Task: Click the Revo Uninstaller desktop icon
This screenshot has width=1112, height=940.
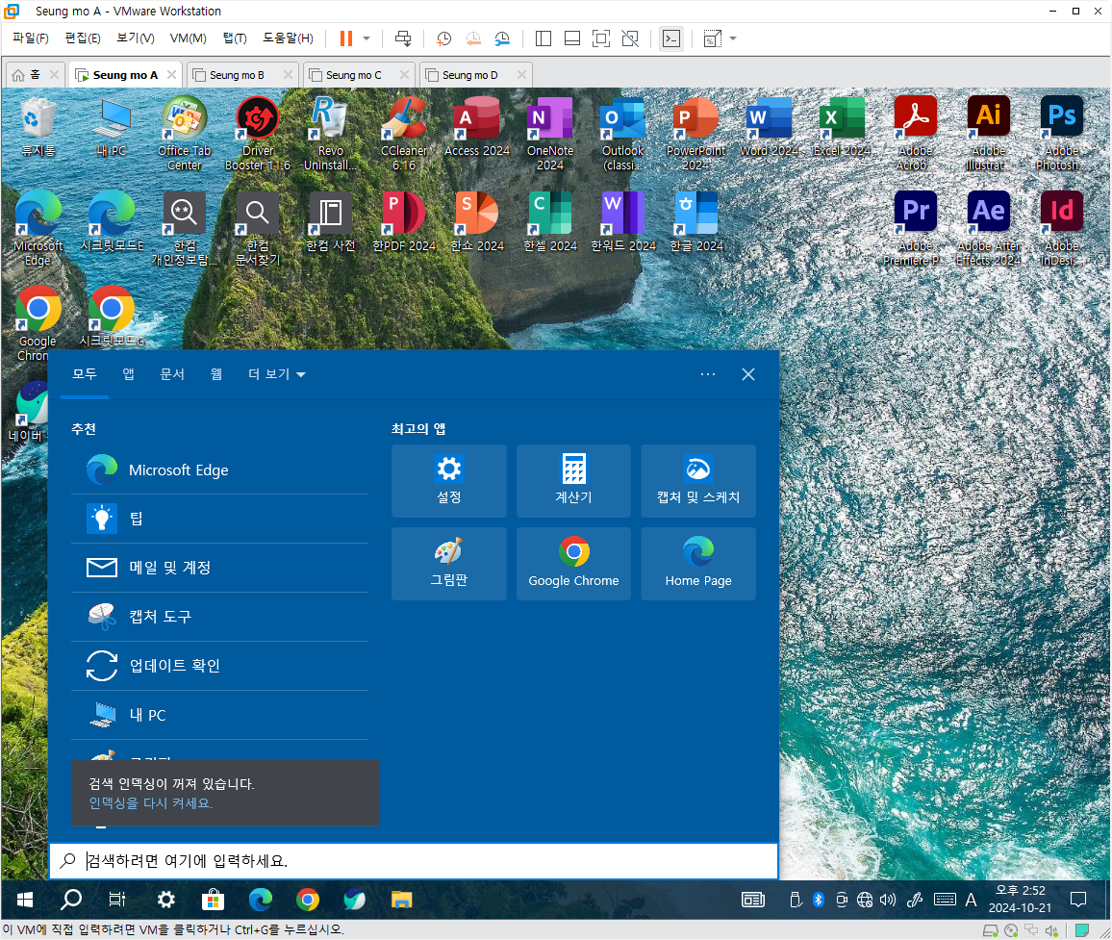Action: click(331, 134)
